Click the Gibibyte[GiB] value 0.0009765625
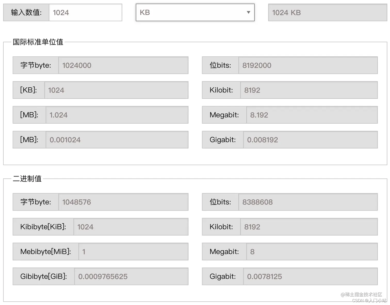This screenshot has width=390, height=305. click(131, 276)
